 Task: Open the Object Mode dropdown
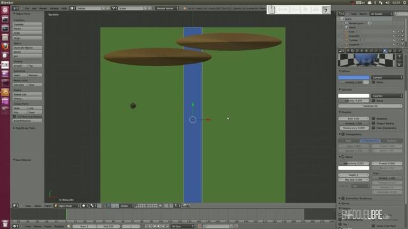pyautogui.click(x=67, y=205)
